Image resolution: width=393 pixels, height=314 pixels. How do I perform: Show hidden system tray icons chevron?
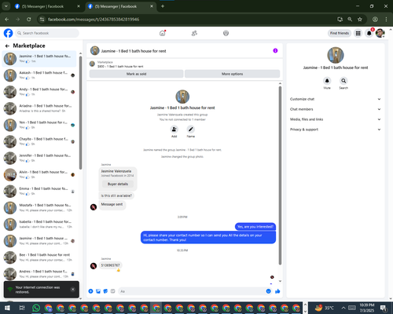(x=343, y=308)
